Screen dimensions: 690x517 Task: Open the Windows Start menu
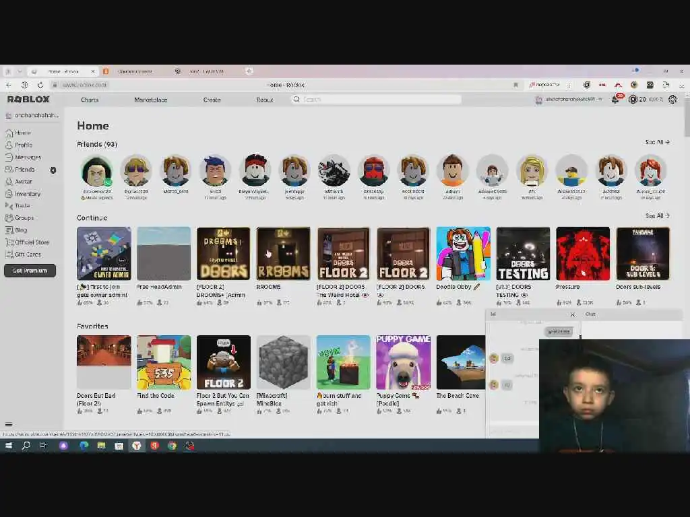8,446
